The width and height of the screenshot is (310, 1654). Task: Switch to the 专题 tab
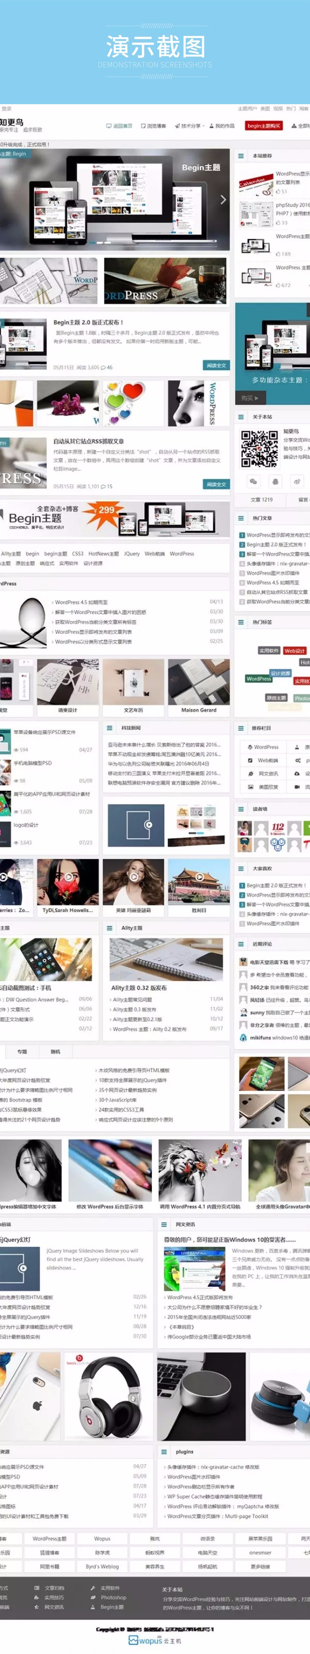pyautogui.click(x=22, y=1052)
